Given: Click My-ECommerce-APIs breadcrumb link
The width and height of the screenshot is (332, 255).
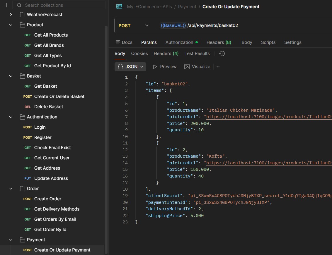Looking at the screenshot, I should pyautogui.click(x=149, y=7).
